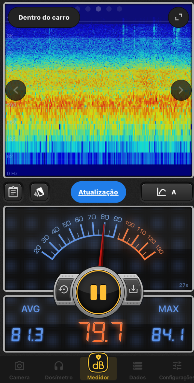Viewport: 194px width, 383px height.
Task: Open the Configurações tab
Action: click(x=177, y=370)
